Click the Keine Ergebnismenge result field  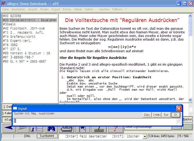coord(148,128)
